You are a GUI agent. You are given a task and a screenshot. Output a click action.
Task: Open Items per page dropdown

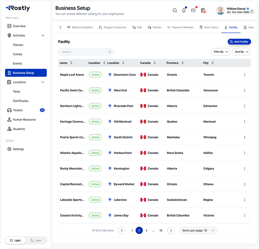[198, 230]
